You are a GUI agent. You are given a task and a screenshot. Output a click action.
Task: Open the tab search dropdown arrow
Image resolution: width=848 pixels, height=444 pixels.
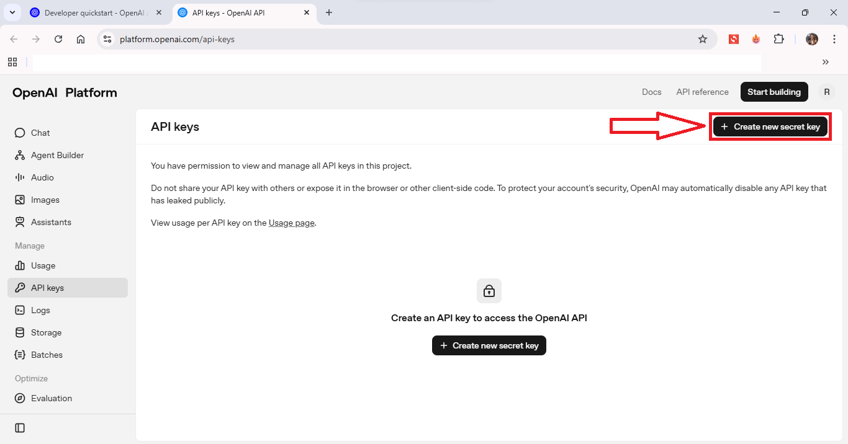[12, 12]
